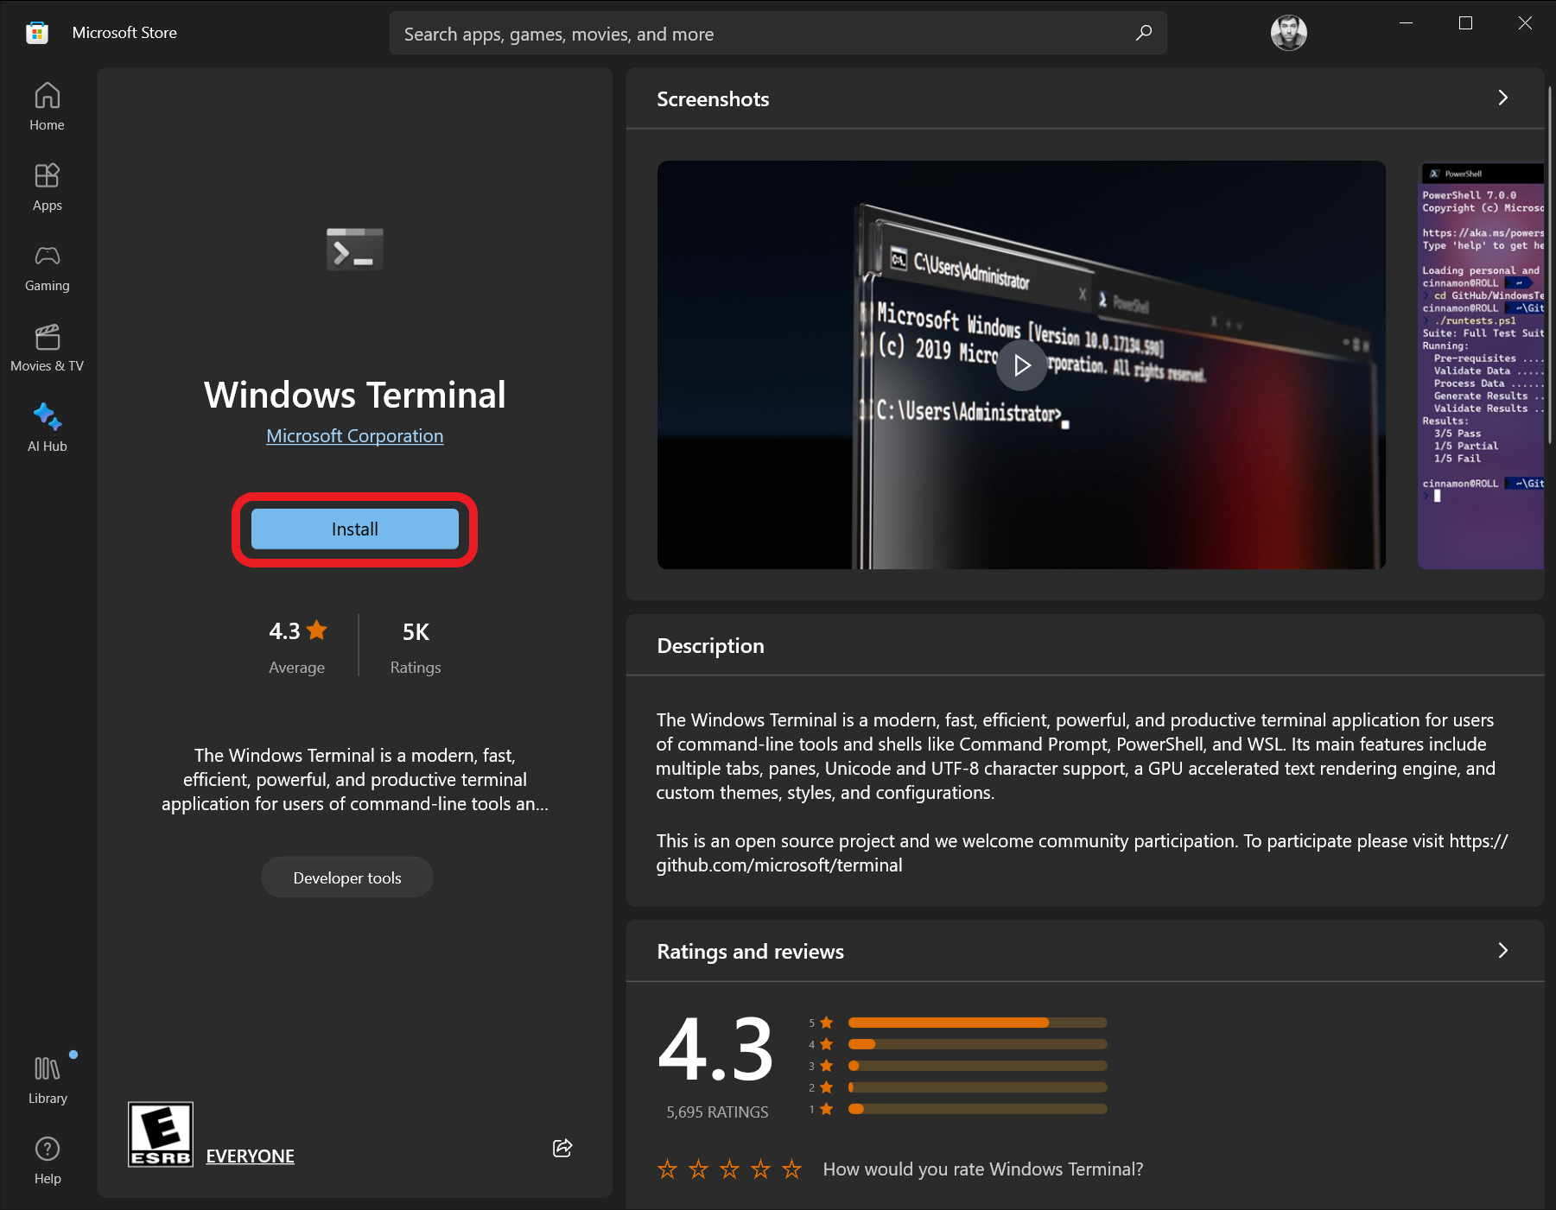Open the EVERYONE age rating details
1556x1210 pixels.
click(250, 1156)
